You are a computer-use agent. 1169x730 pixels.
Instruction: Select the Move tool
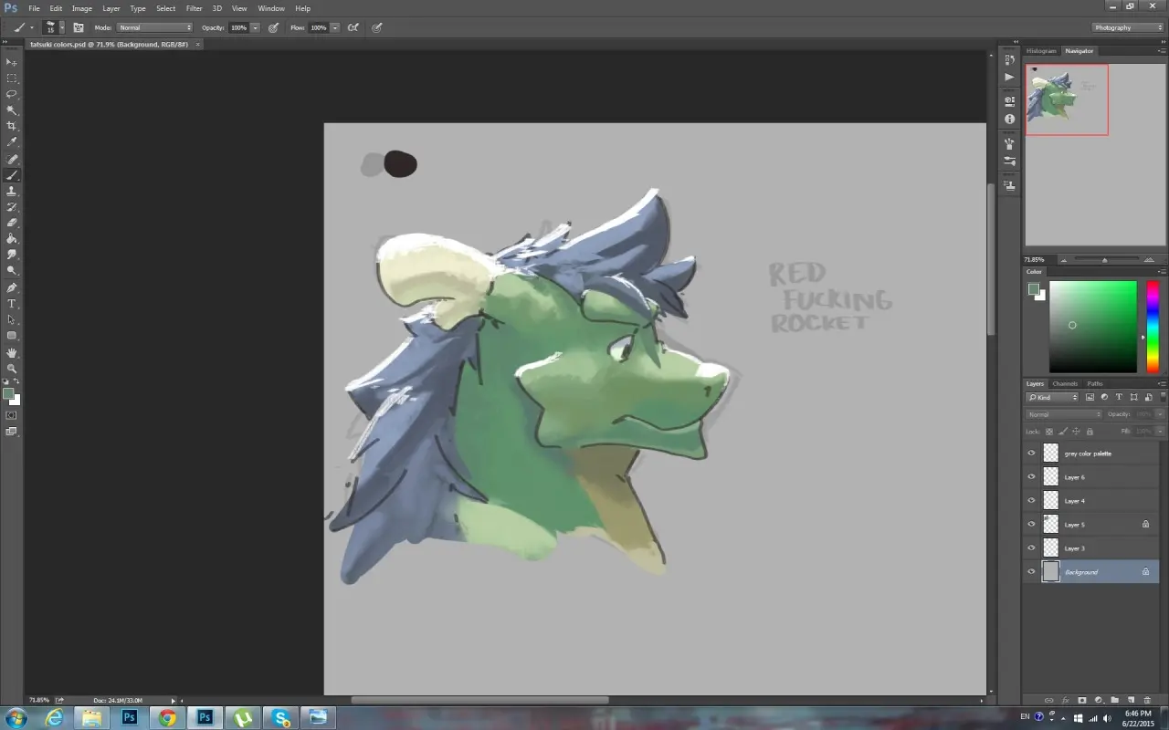pos(12,62)
